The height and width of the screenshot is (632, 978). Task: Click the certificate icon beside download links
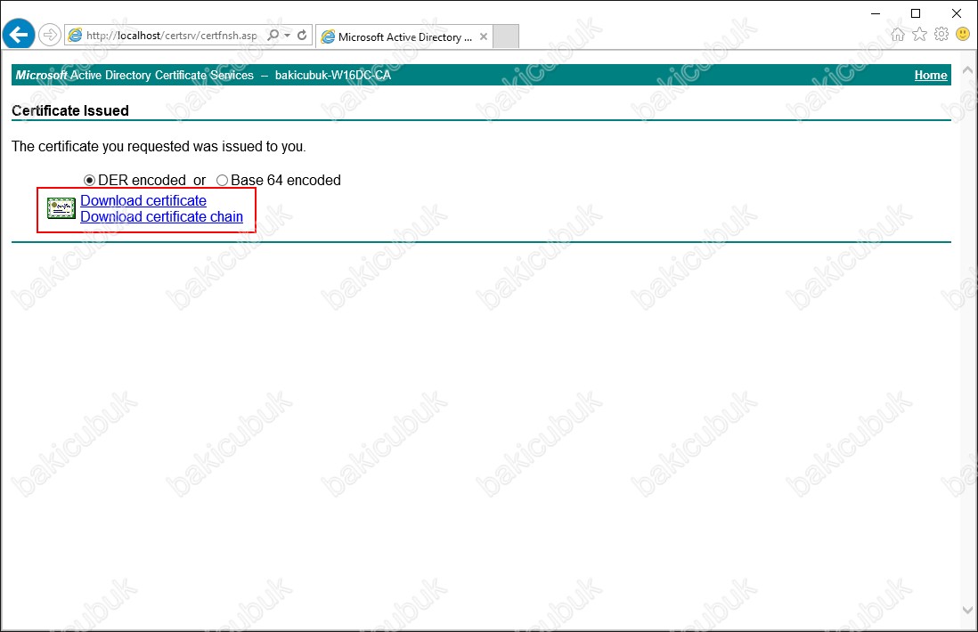pos(61,209)
